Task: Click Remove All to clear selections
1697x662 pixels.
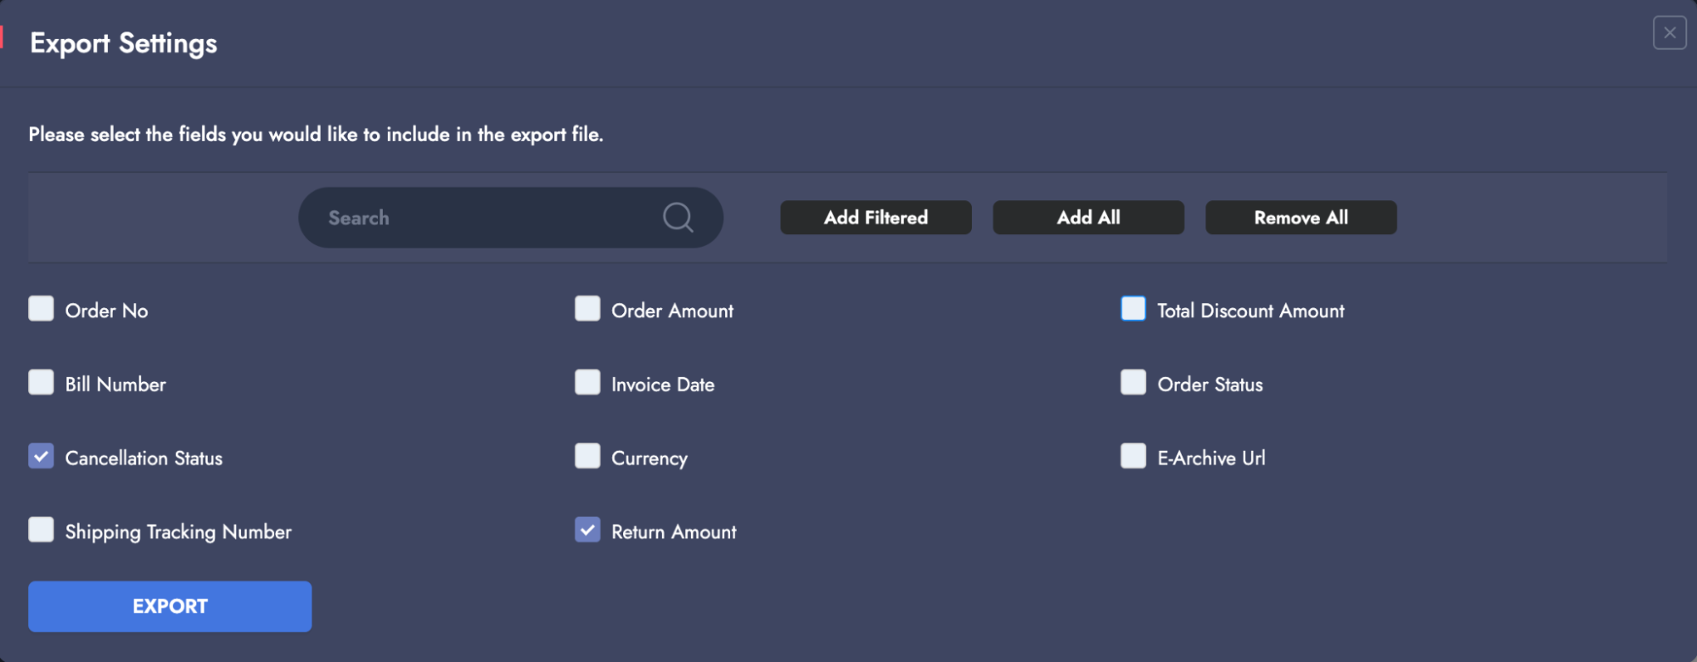Action: pyautogui.click(x=1301, y=217)
